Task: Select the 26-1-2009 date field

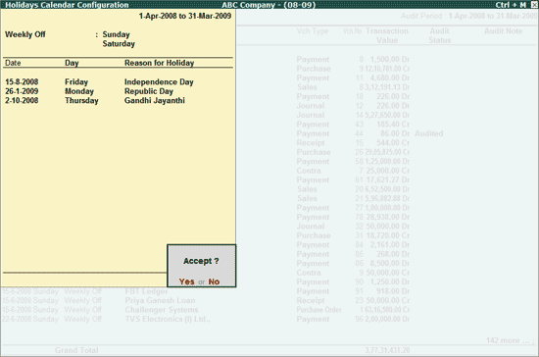Action: pos(22,91)
